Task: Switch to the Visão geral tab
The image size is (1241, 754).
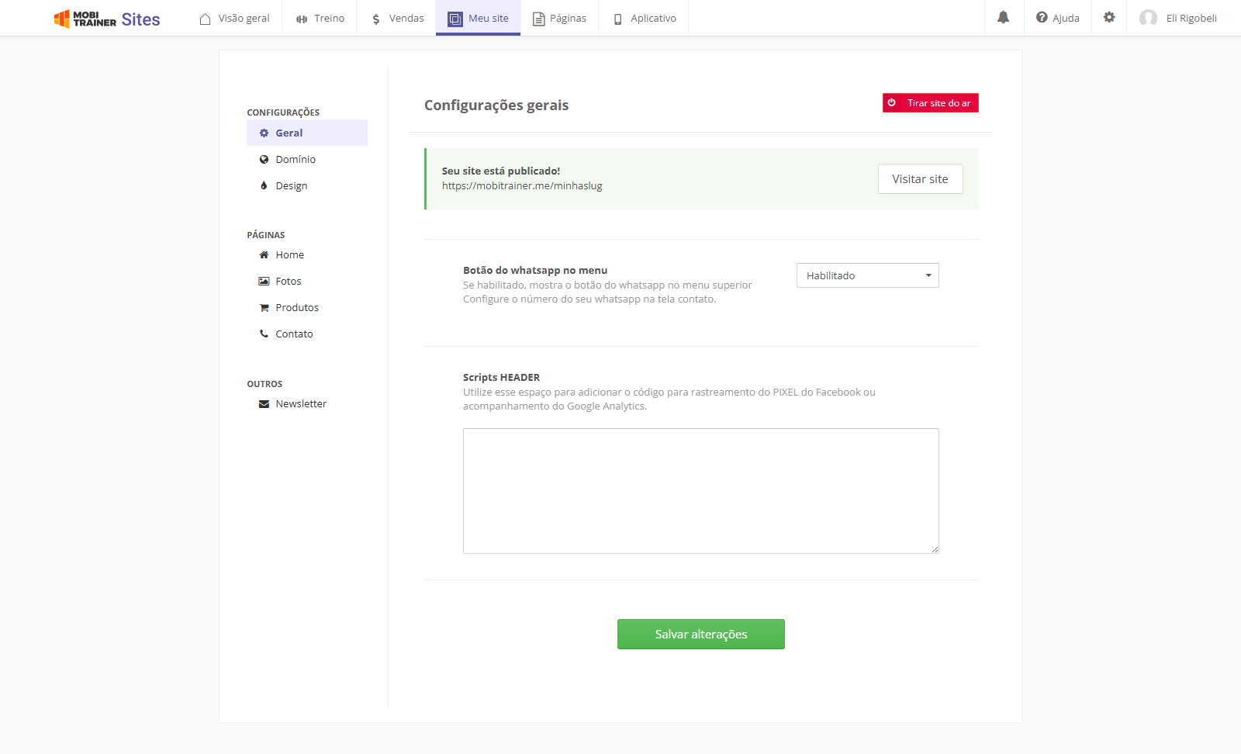Action: (234, 18)
